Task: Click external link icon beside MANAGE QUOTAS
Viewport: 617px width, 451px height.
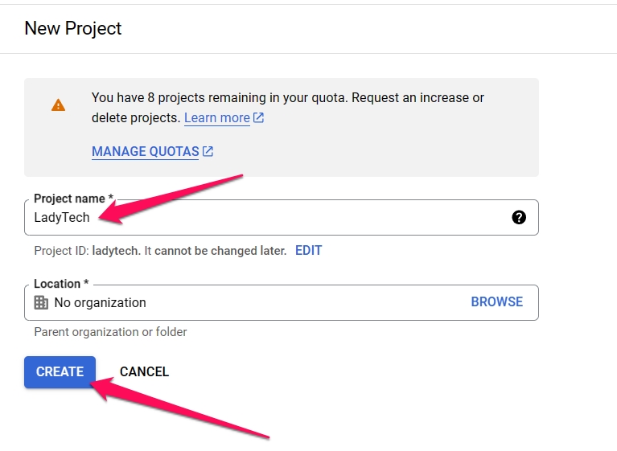Action: [x=208, y=151]
